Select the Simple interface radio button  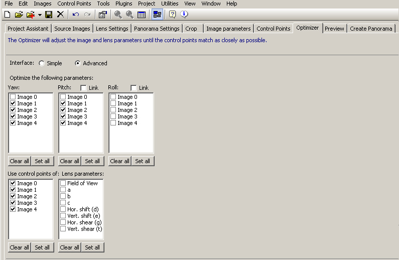pyautogui.click(x=42, y=63)
